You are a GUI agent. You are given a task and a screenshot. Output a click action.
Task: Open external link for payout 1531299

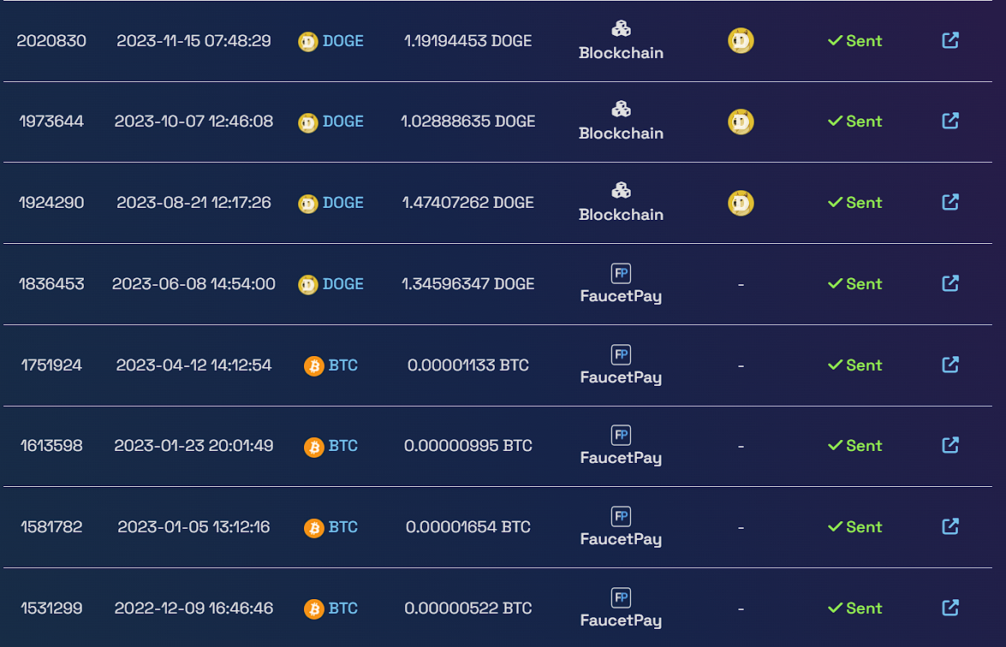949,608
